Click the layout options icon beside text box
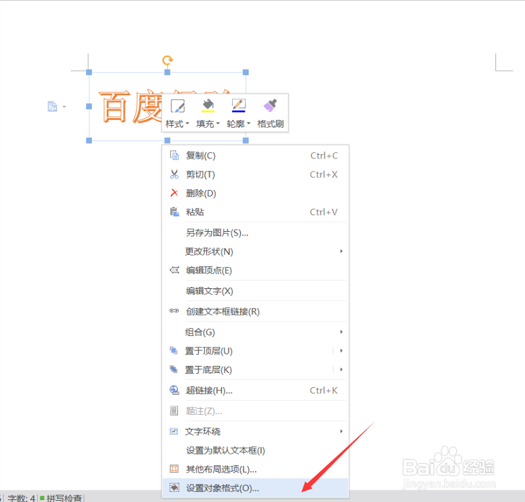This screenshot has height=502, width=525. (x=53, y=107)
